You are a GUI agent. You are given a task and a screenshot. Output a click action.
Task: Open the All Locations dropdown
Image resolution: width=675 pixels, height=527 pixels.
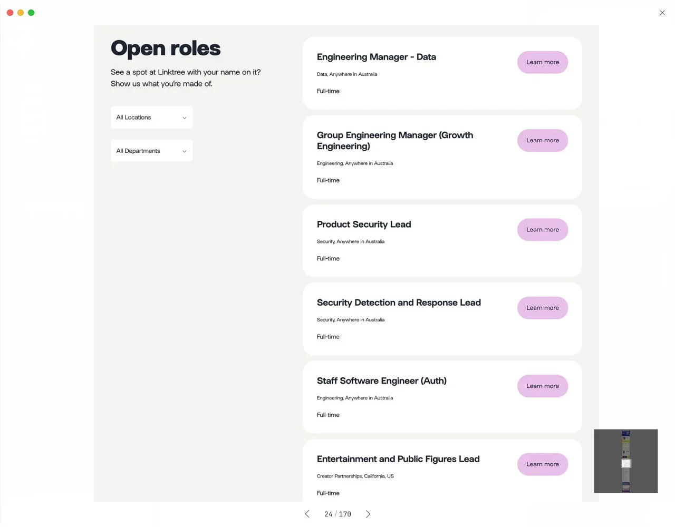[151, 118]
